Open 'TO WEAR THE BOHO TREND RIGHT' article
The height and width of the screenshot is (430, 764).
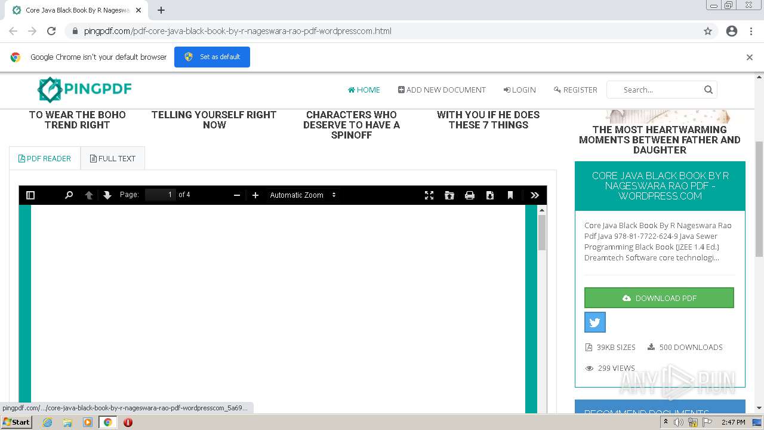click(78, 119)
